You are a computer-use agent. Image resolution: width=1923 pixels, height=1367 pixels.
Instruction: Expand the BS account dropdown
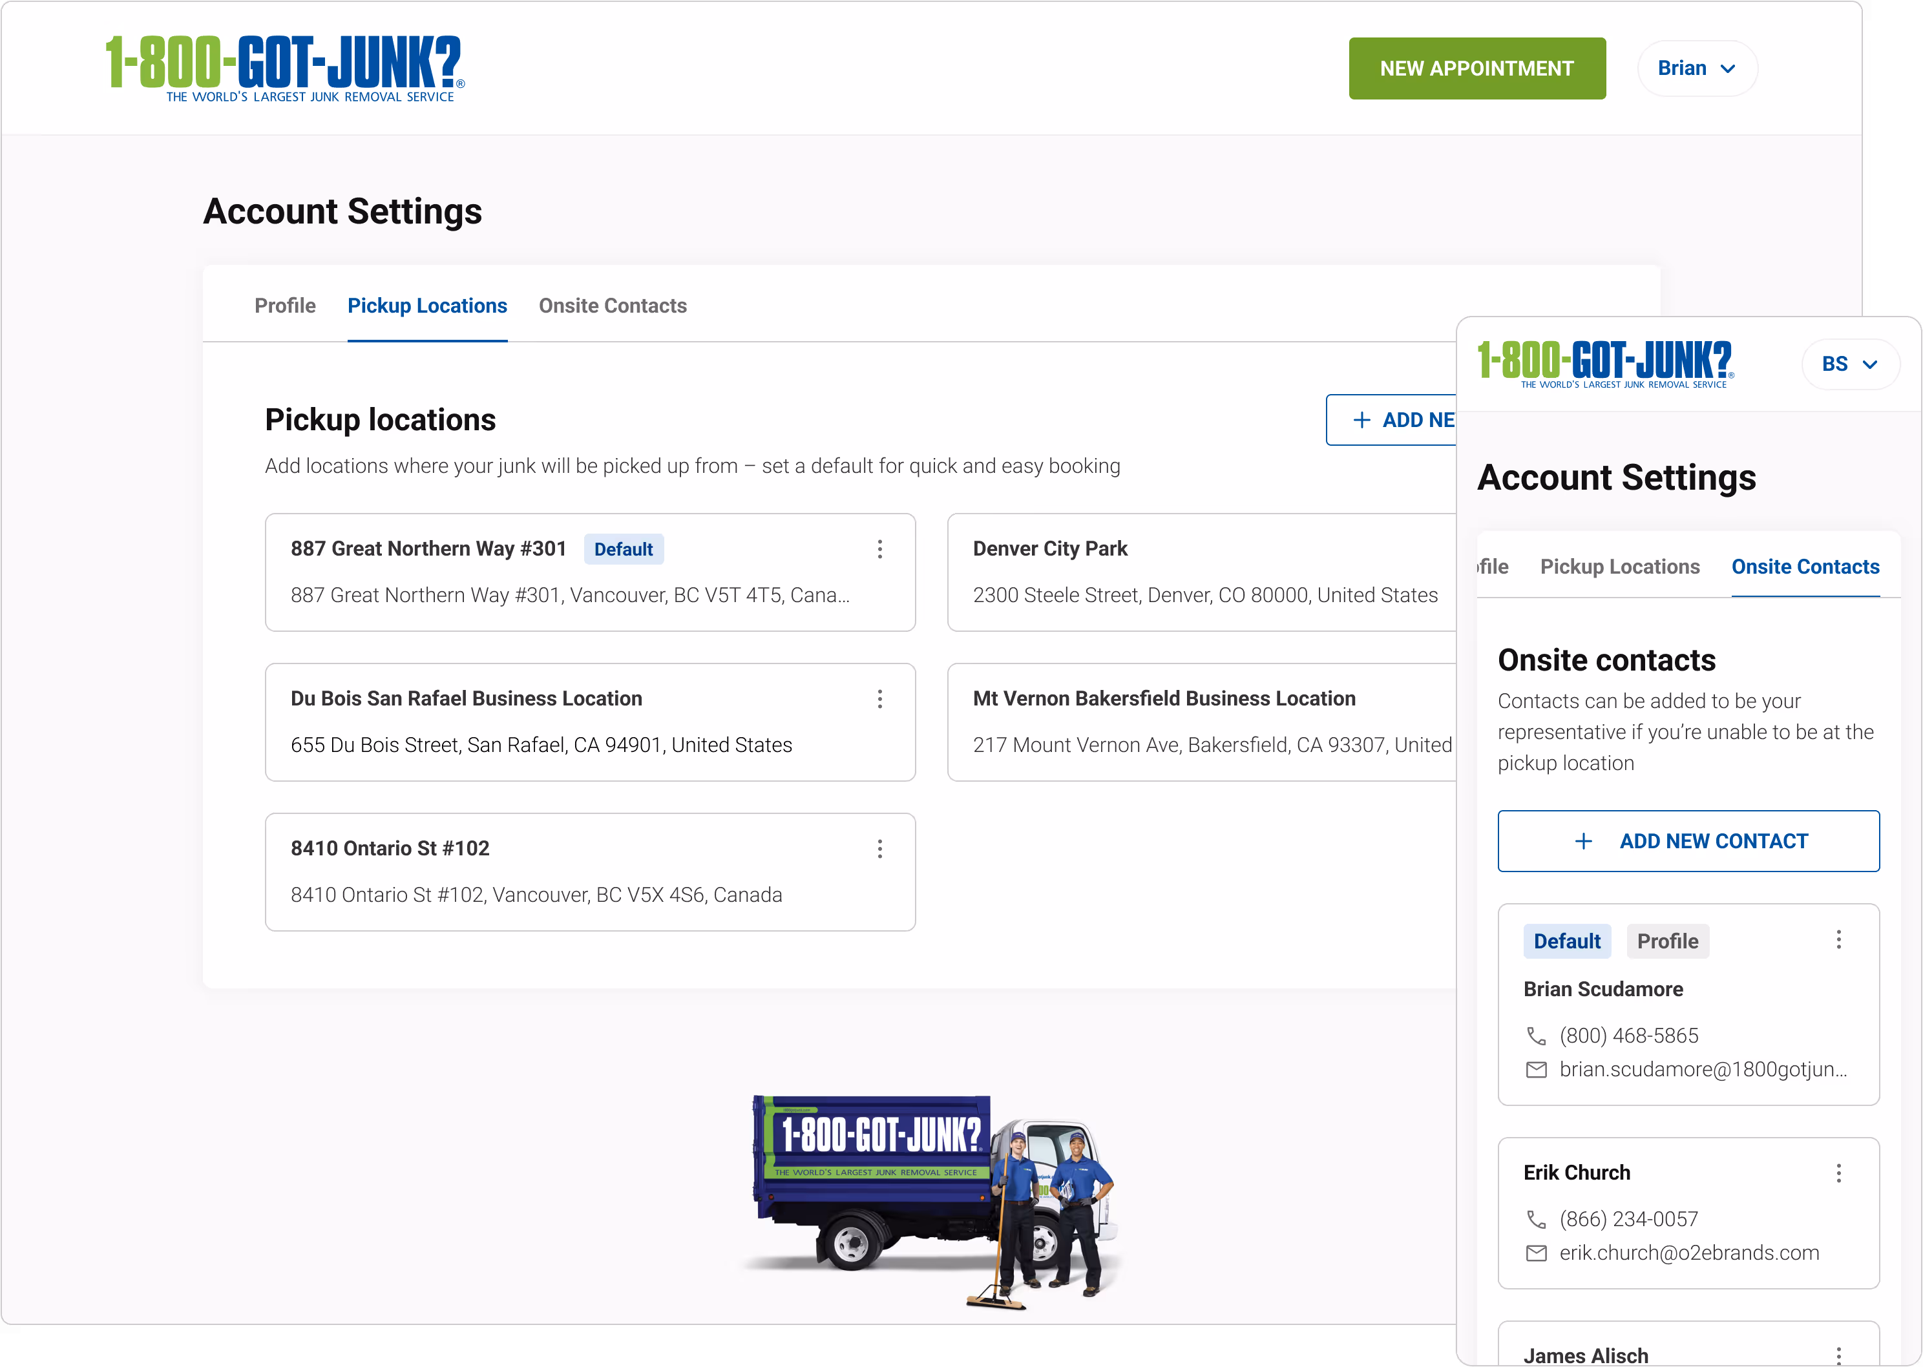pos(1850,364)
